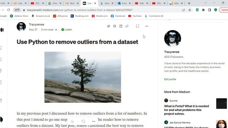Screen dimensions: 228x128
Task: Click the Update browser button
Action: click(224, 10)
